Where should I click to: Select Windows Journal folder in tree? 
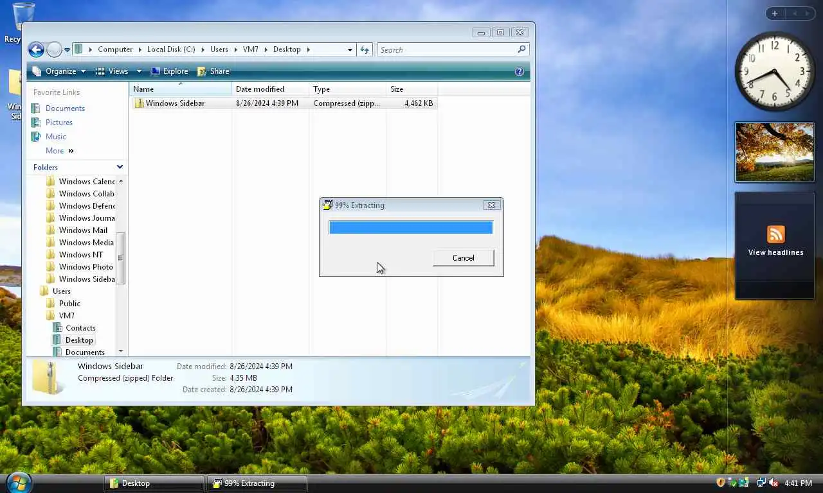click(x=87, y=218)
